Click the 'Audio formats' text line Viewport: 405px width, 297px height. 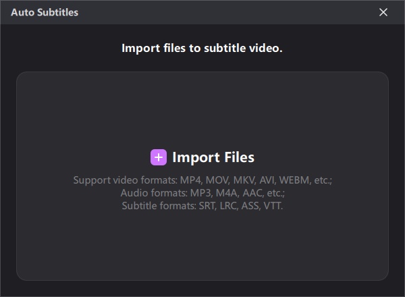click(x=202, y=193)
